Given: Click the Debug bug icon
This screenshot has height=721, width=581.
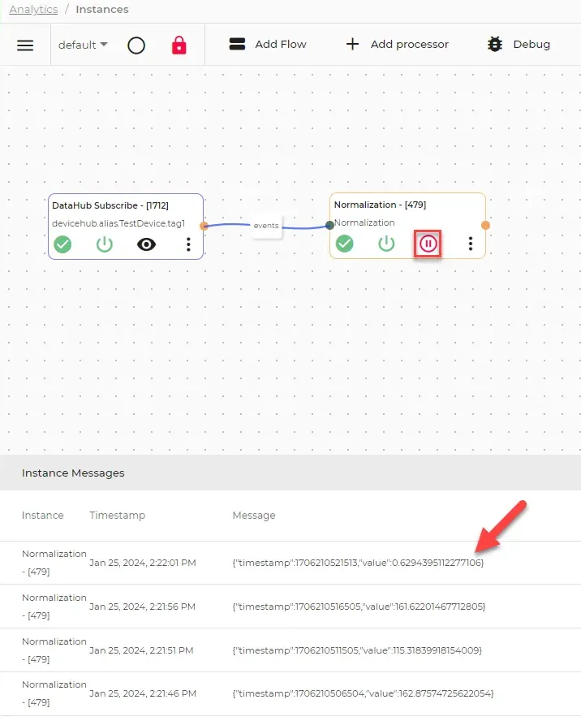Looking at the screenshot, I should point(495,44).
